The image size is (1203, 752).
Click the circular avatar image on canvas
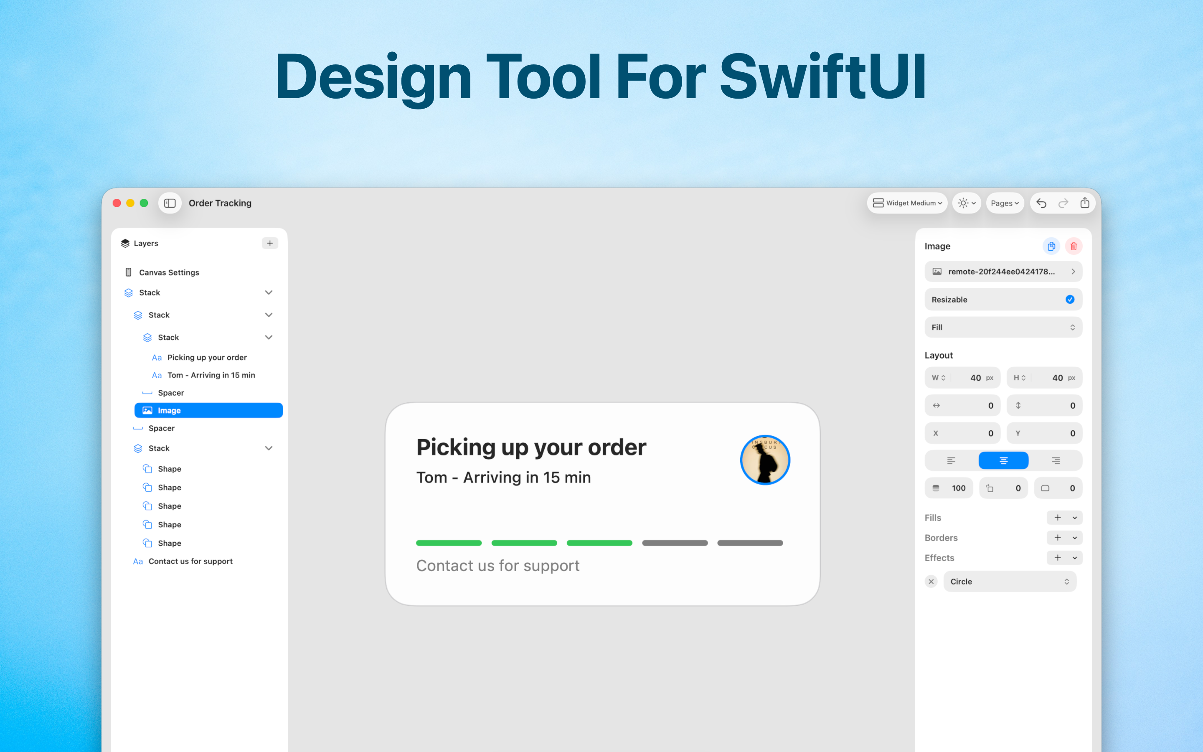(x=765, y=460)
